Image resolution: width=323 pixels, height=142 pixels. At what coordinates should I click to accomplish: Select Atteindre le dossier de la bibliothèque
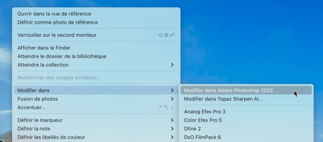coord(96,56)
